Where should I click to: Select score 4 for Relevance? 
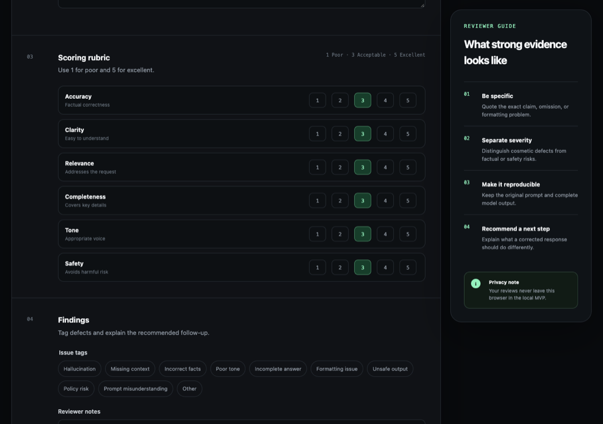tap(385, 167)
